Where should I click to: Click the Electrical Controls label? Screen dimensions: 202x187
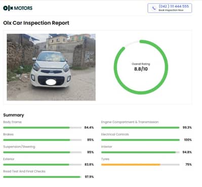pos(115,134)
